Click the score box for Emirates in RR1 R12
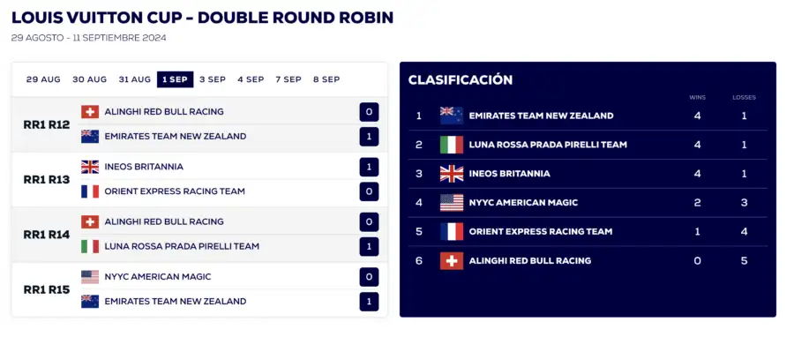 click(x=369, y=137)
